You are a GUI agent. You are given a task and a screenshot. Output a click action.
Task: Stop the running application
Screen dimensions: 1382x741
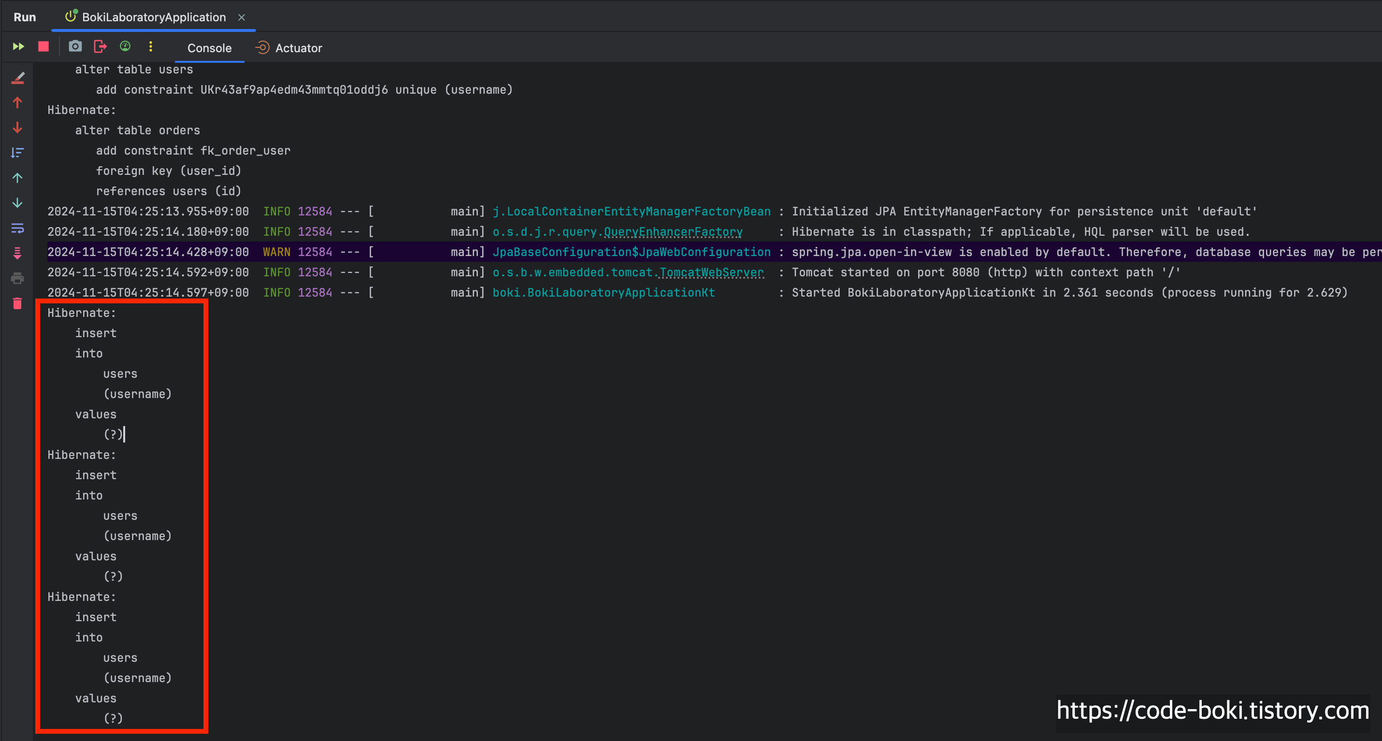click(x=43, y=47)
